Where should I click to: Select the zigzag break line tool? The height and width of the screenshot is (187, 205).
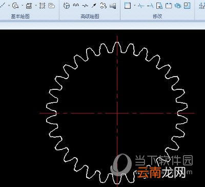pyautogui.click(x=85, y=6)
